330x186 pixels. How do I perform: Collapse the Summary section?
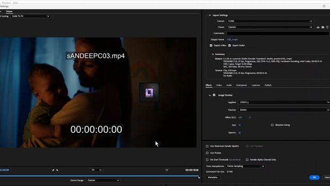click(x=213, y=54)
